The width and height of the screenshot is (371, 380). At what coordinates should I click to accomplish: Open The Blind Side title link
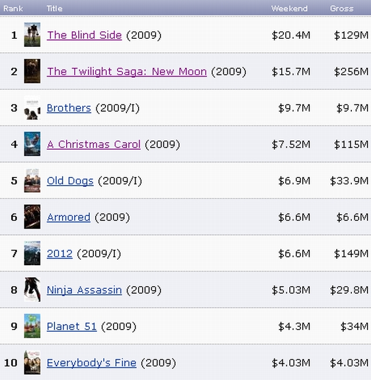coord(84,35)
